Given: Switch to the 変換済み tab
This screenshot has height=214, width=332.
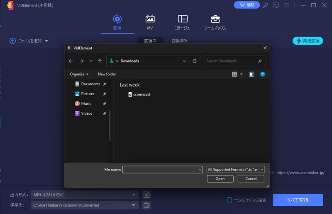Looking at the screenshot, I should point(179,41).
